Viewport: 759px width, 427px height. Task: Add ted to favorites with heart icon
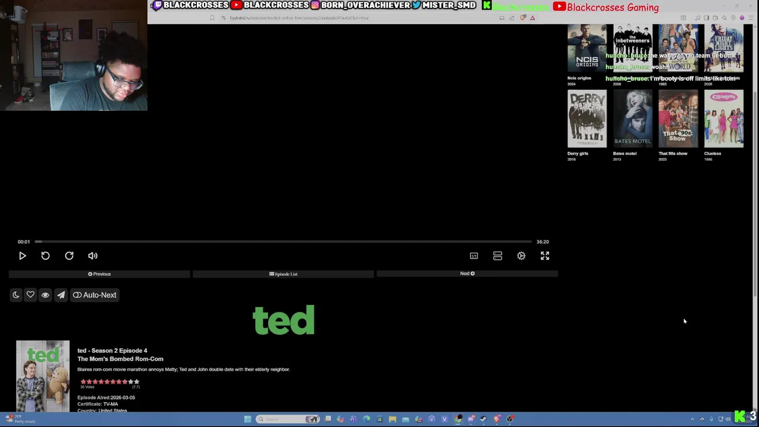pos(30,295)
